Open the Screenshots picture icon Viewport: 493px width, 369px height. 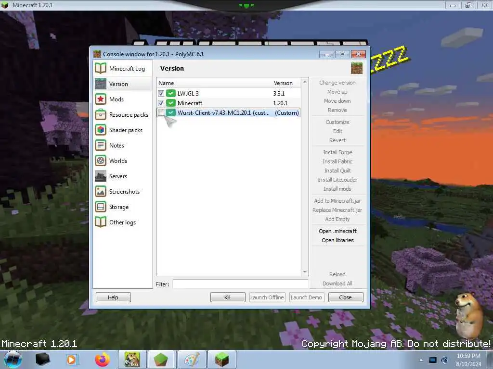101,191
